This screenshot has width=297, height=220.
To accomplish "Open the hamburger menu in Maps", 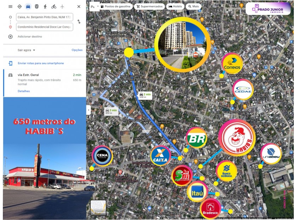I will tap(10, 6).
